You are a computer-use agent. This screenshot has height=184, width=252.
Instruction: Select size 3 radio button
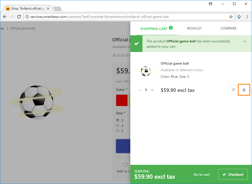118,120
